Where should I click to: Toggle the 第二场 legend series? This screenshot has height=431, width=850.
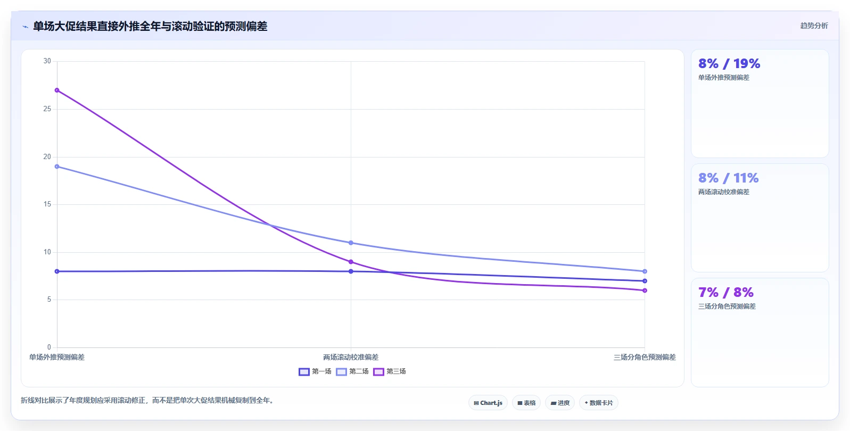352,371
